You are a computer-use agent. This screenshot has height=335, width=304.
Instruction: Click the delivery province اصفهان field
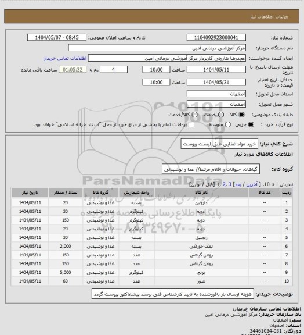[216, 94]
